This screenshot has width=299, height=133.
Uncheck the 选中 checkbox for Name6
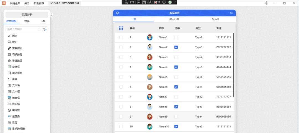pyautogui.click(x=176, y=87)
